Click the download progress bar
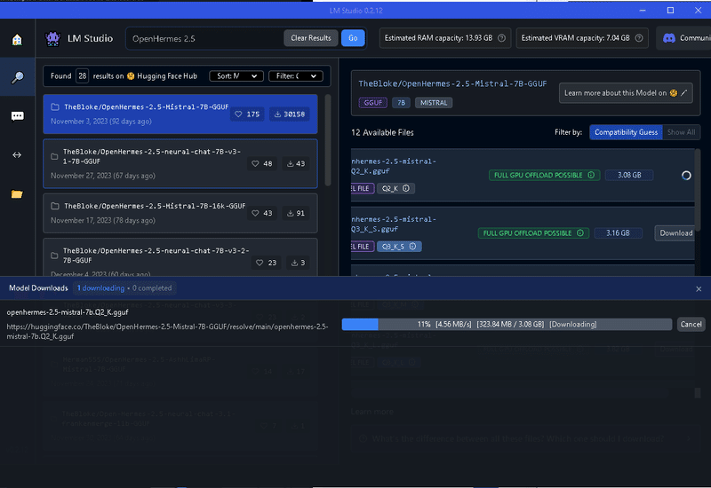Viewport: 711px width, 488px height. click(507, 324)
